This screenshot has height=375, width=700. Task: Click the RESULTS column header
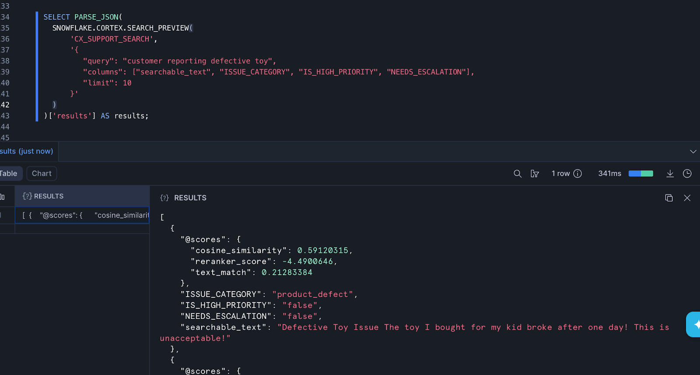[x=82, y=196]
